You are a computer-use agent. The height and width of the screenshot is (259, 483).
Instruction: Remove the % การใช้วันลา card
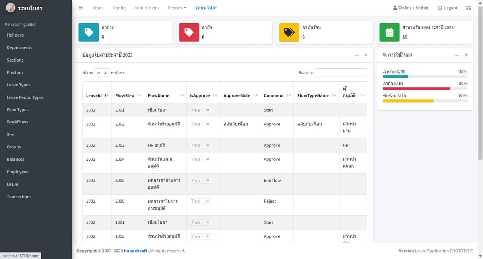click(466, 55)
